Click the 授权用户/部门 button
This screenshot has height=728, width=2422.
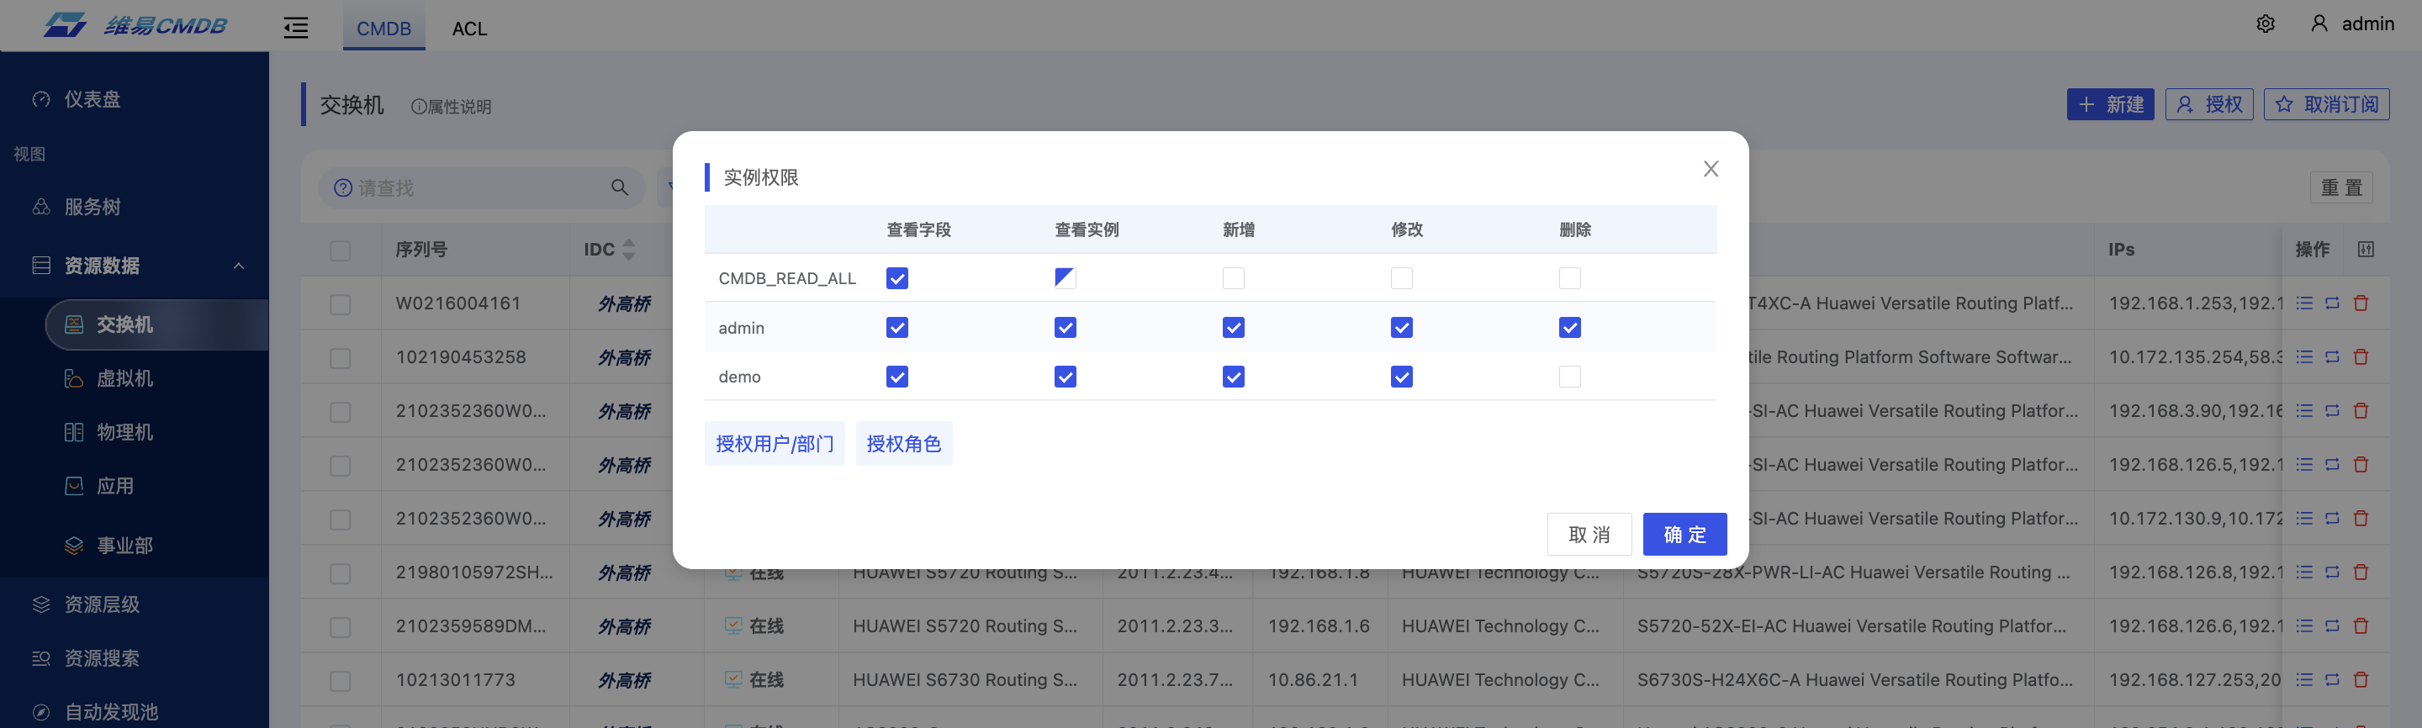click(x=774, y=443)
